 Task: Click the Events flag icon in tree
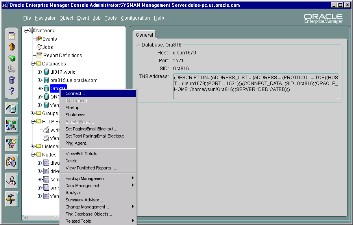tap(39, 39)
